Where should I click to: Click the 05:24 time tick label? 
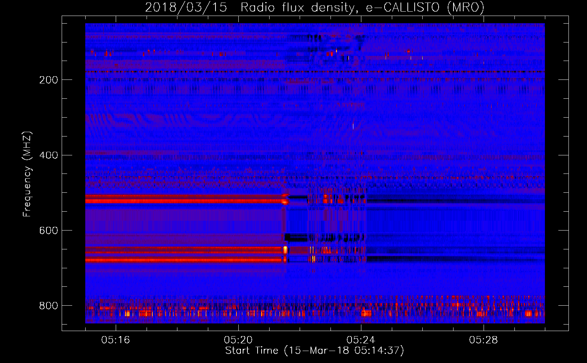click(x=361, y=340)
